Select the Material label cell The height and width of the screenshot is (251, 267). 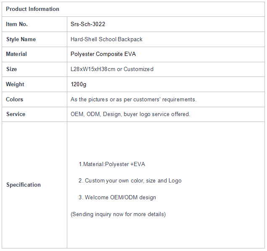[x=34, y=54]
